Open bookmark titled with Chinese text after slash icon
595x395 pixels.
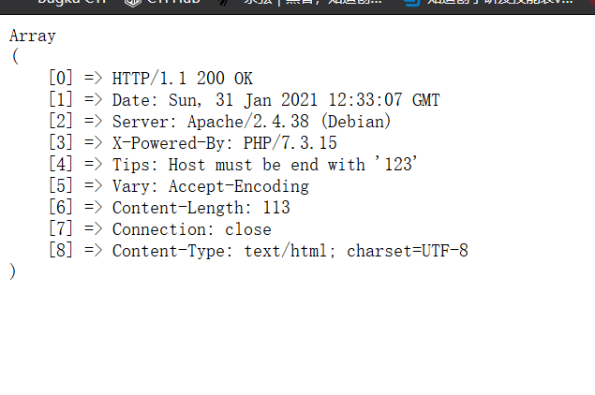pos(313,2)
